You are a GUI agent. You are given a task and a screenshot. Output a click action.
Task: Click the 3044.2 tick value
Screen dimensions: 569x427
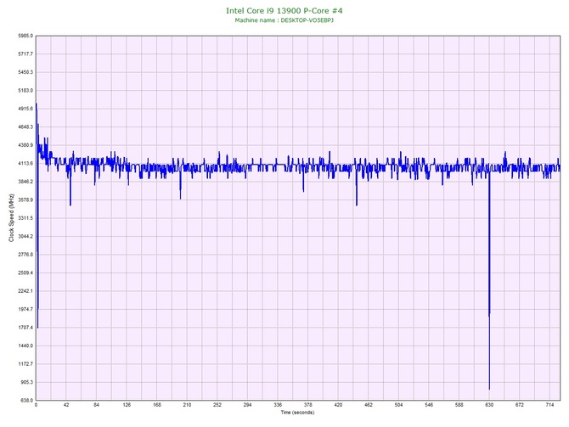25,237
